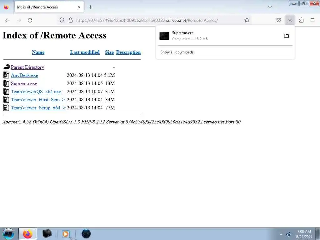The height and width of the screenshot is (240, 320).
Task: Click the 5.1M size of AnyDesk.exe
Action: point(109,75)
